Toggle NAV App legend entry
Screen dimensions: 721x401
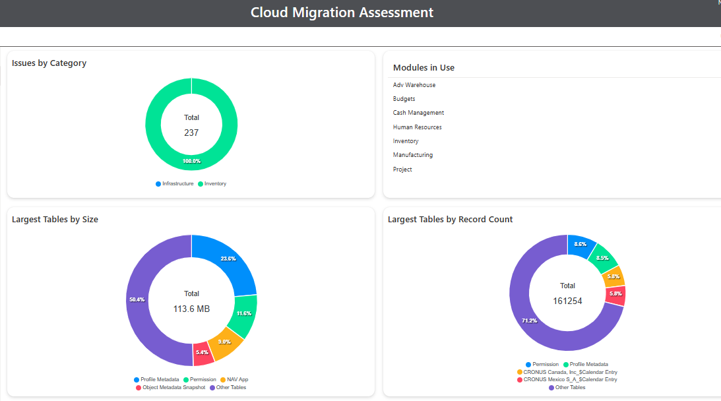[234, 379]
